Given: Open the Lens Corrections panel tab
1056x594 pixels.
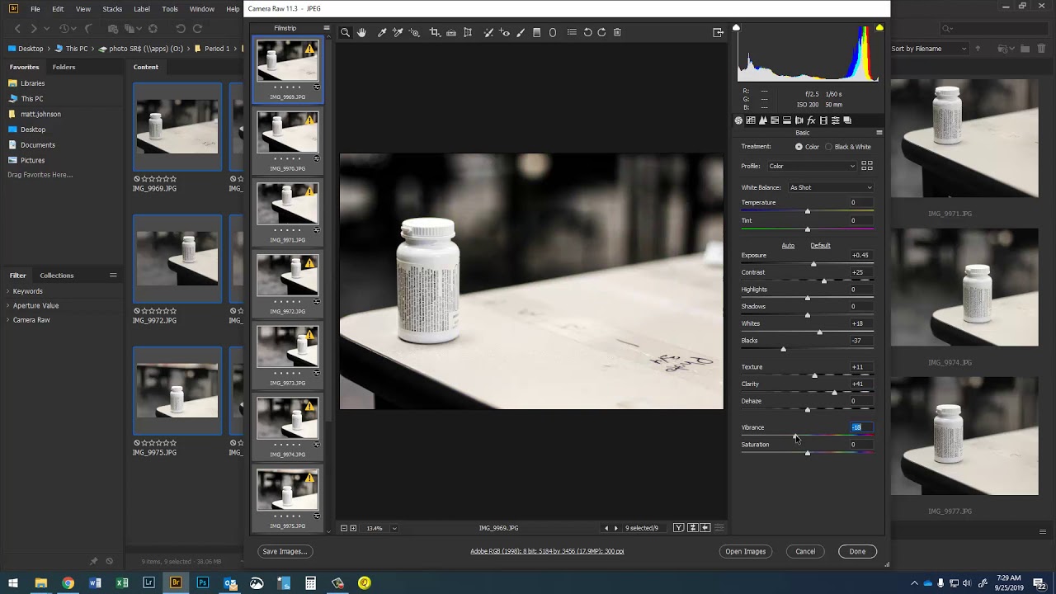Looking at the screenshot, I should pyautogui.click(x=799, y=120).
